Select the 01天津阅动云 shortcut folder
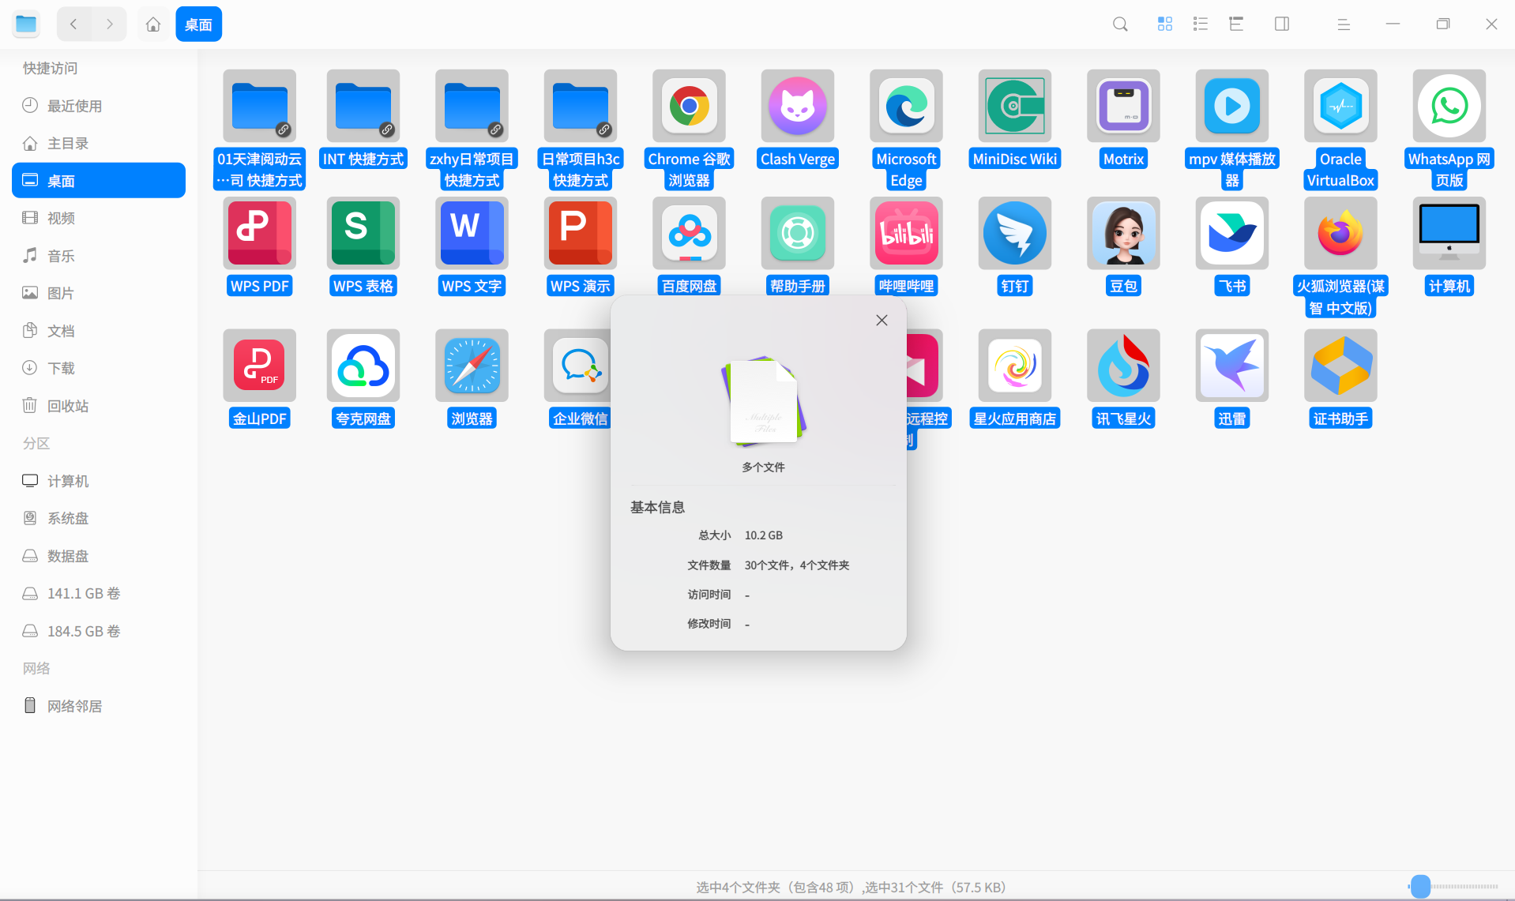The height and width of the screenshot is (901, 1515). (x=260, y=106)
